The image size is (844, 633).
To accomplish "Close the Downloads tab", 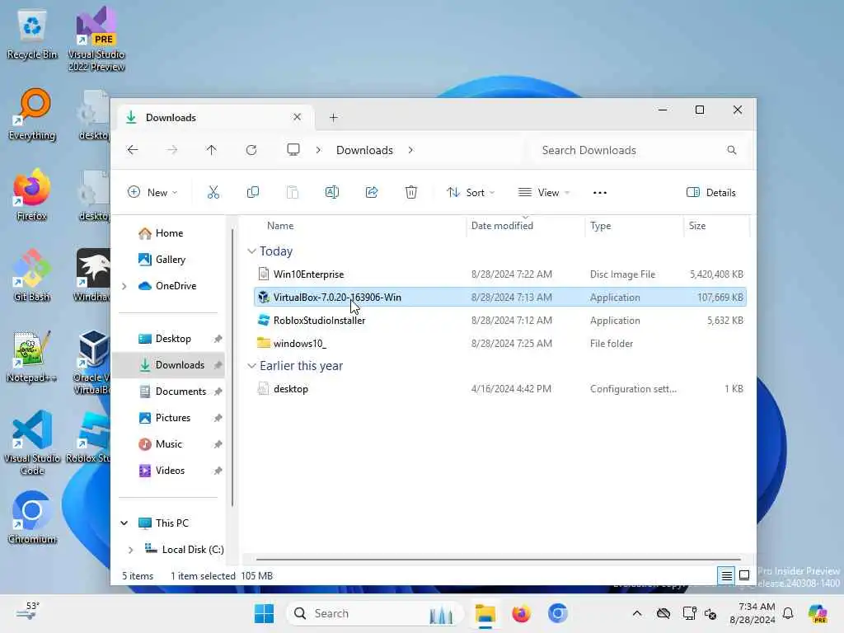I will click(x=297, y=117).
